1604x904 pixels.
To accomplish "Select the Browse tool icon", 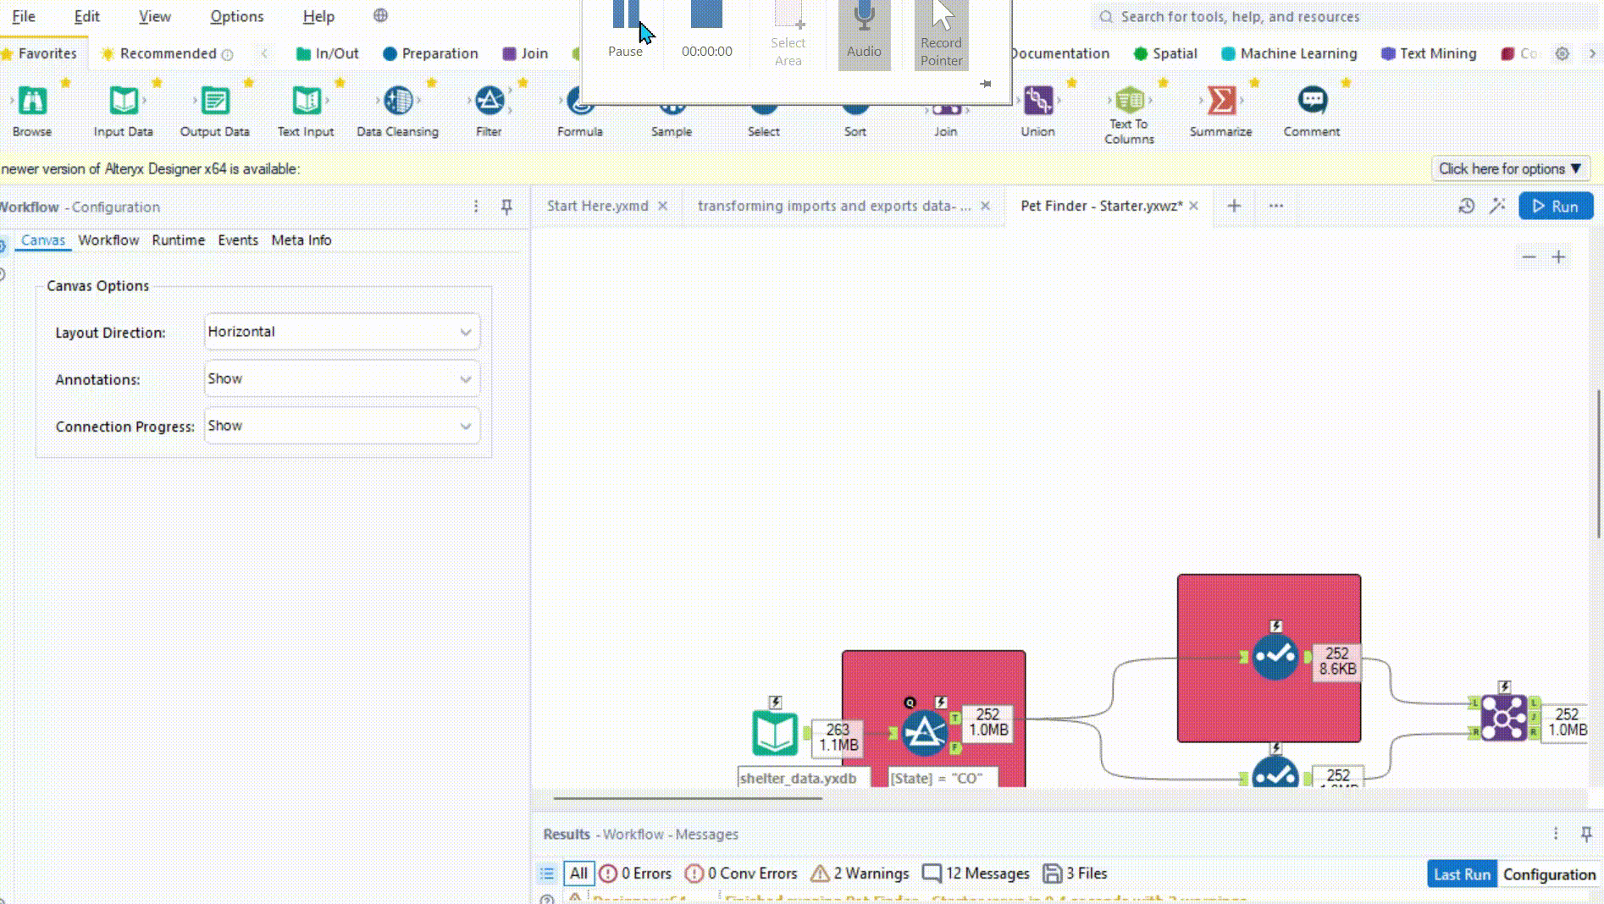I will pyautogui.click(x=32, y=101).
